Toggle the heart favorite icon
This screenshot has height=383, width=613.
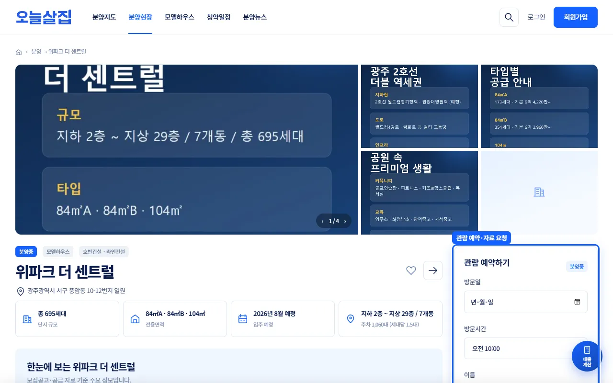pyautogui.click(x=411, y=270)
